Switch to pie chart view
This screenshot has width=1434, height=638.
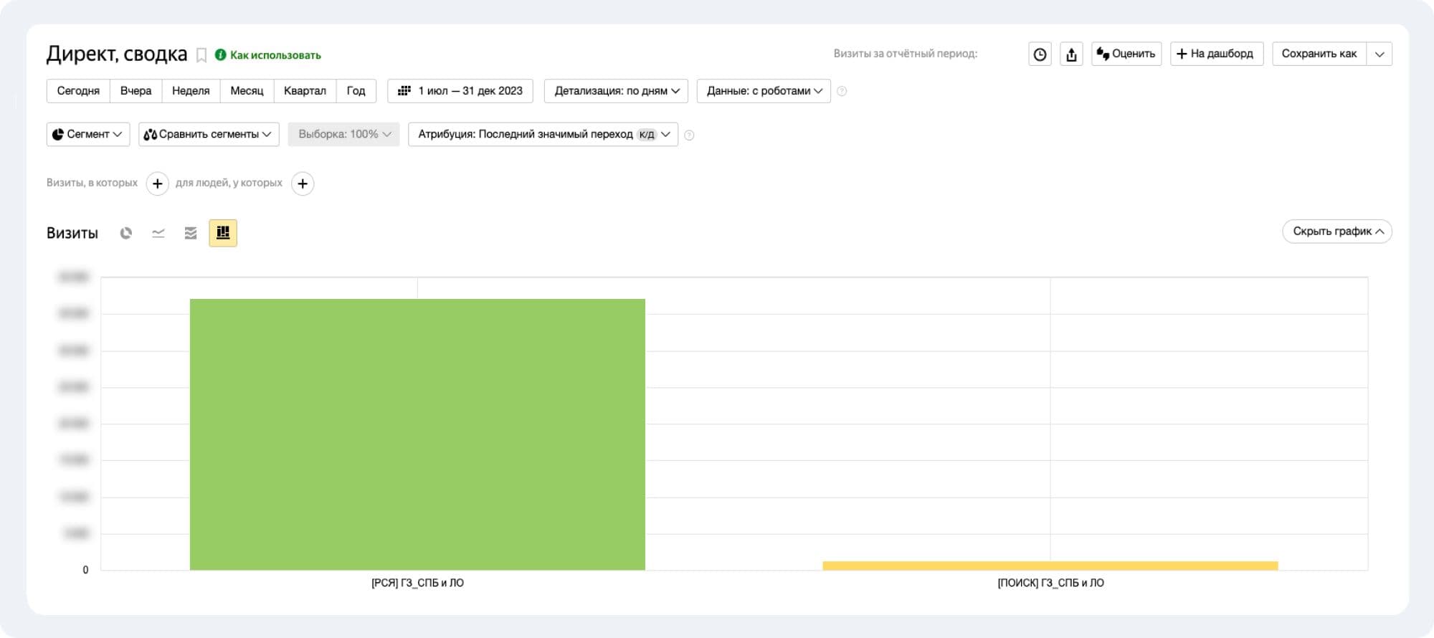point(126,233)
